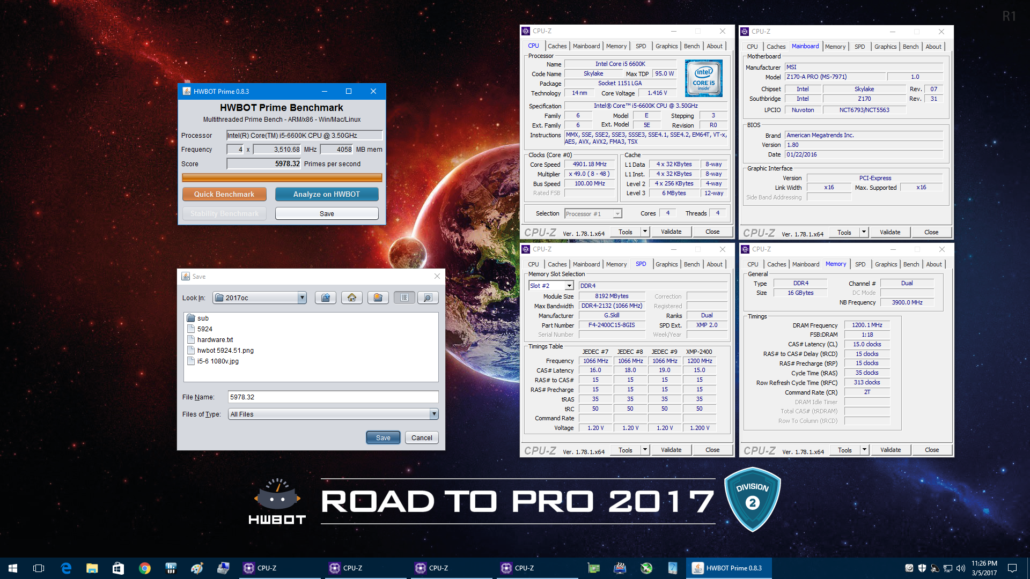Viewport: 1030px width, 579px height.
Task: Click the Intel Core i5 logo in CPU-Z
Action: point(703,78)
